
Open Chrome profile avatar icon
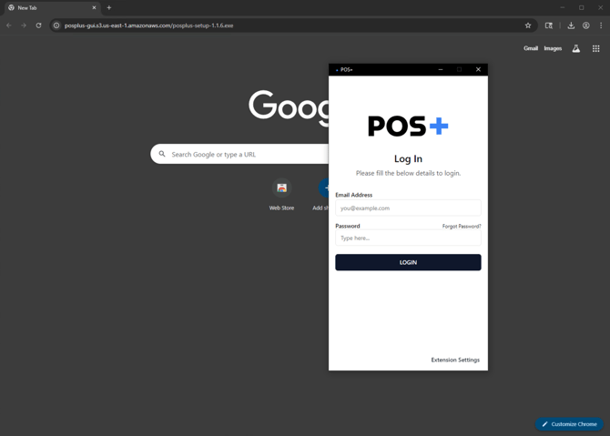(586, 25)
